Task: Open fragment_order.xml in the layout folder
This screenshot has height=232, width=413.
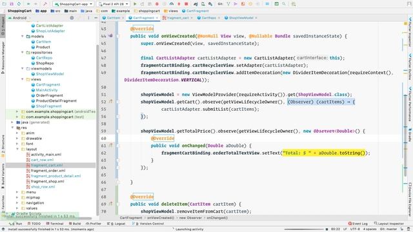Action: pos(48,170)
